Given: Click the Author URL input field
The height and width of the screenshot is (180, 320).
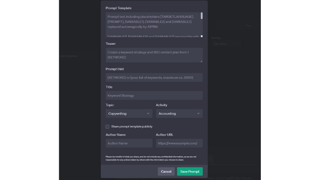Looking at the screenshot, I should tap(179, 143).
